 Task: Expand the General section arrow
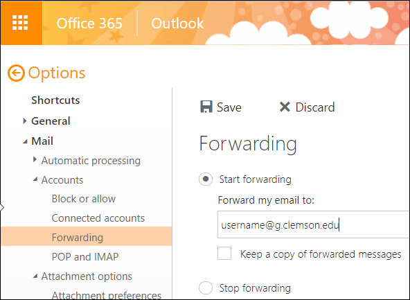[x=24, y=121]
